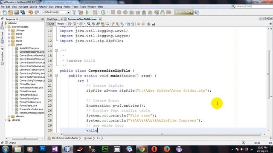Run the project with green play icon
Image resolution: width=273 pixels, height=153 pixels.
point(87,12)
